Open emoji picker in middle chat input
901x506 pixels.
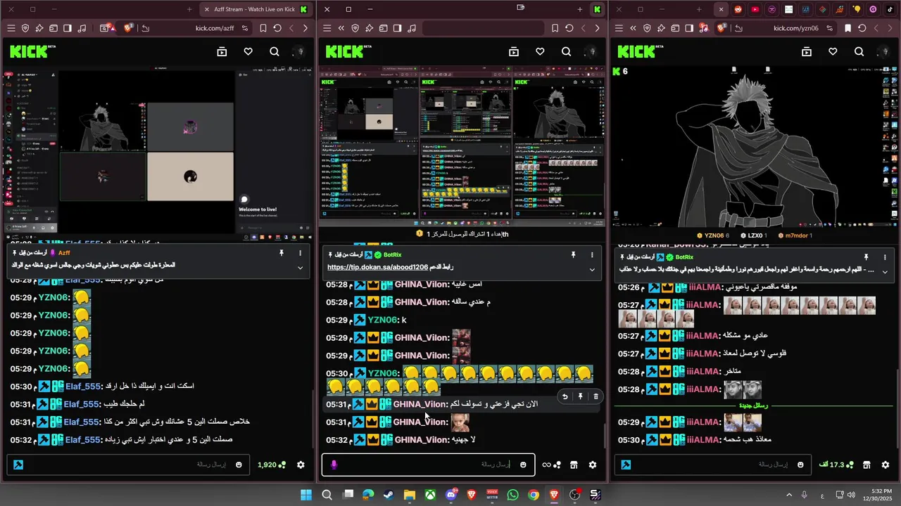coord(523,465)
